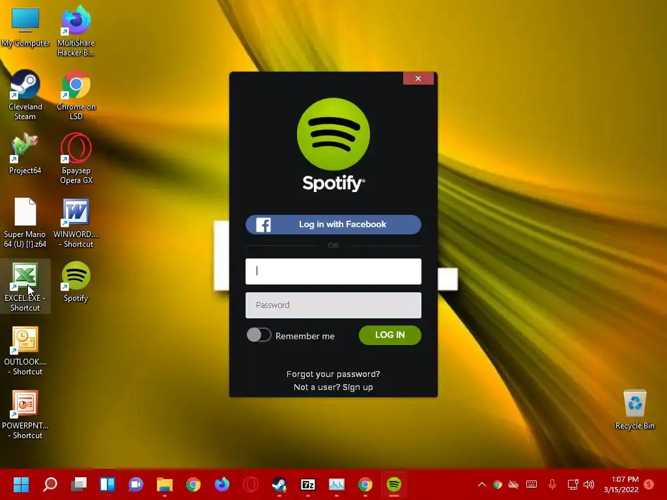Select Project64 desktop shortcut
667x500 pixels.
[25, 154]
